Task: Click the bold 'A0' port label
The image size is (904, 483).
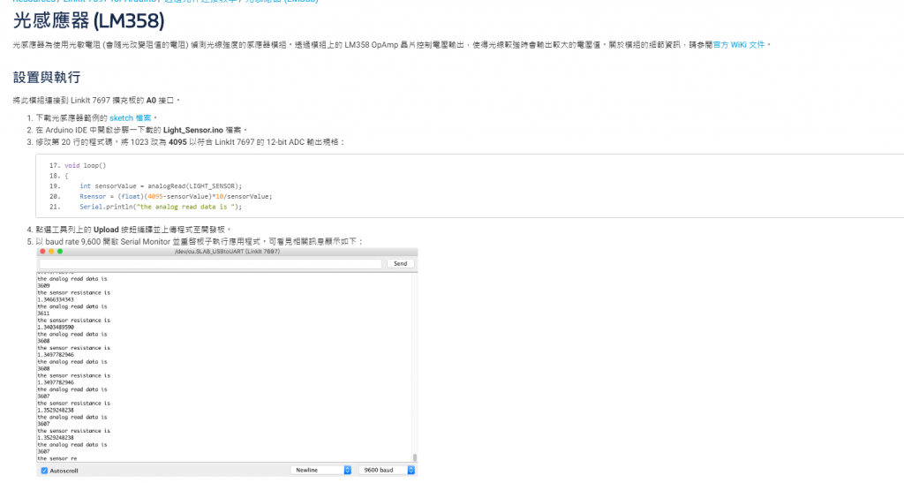Action: [x=151, y=101]
